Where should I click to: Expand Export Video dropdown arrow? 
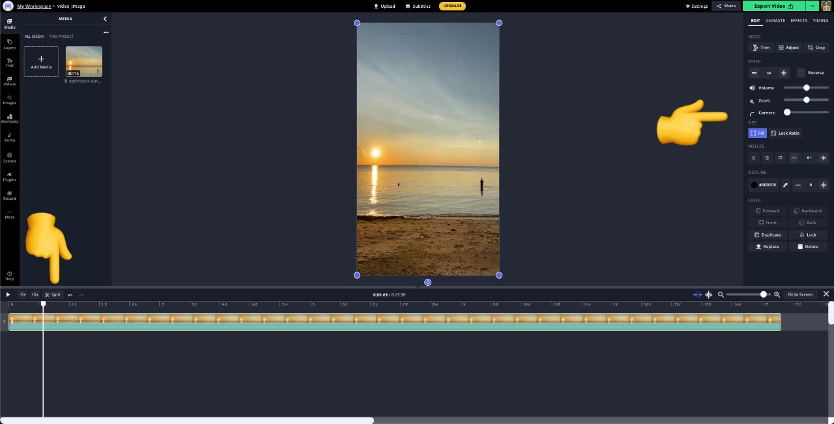click(812, 6)
